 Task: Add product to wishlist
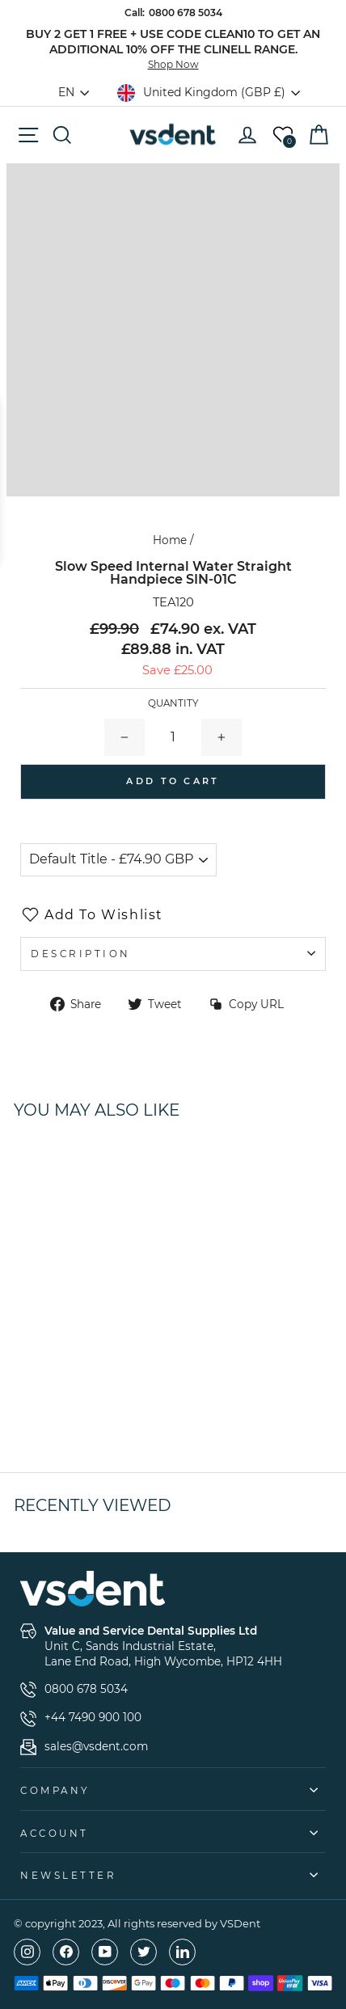coord(91,914)
